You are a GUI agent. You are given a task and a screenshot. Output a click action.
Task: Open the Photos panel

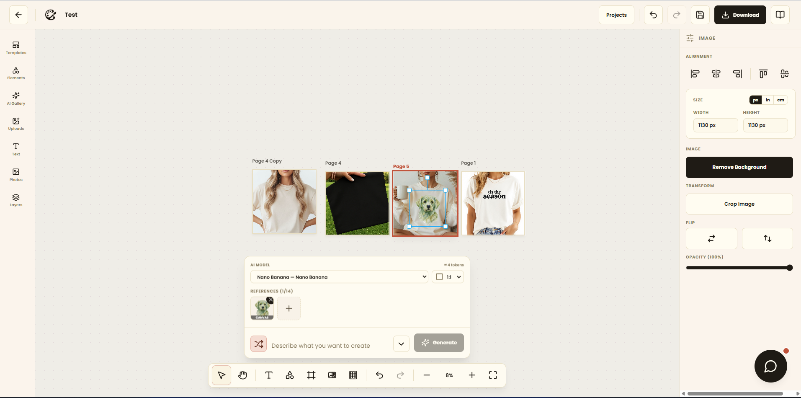[16, 175]
